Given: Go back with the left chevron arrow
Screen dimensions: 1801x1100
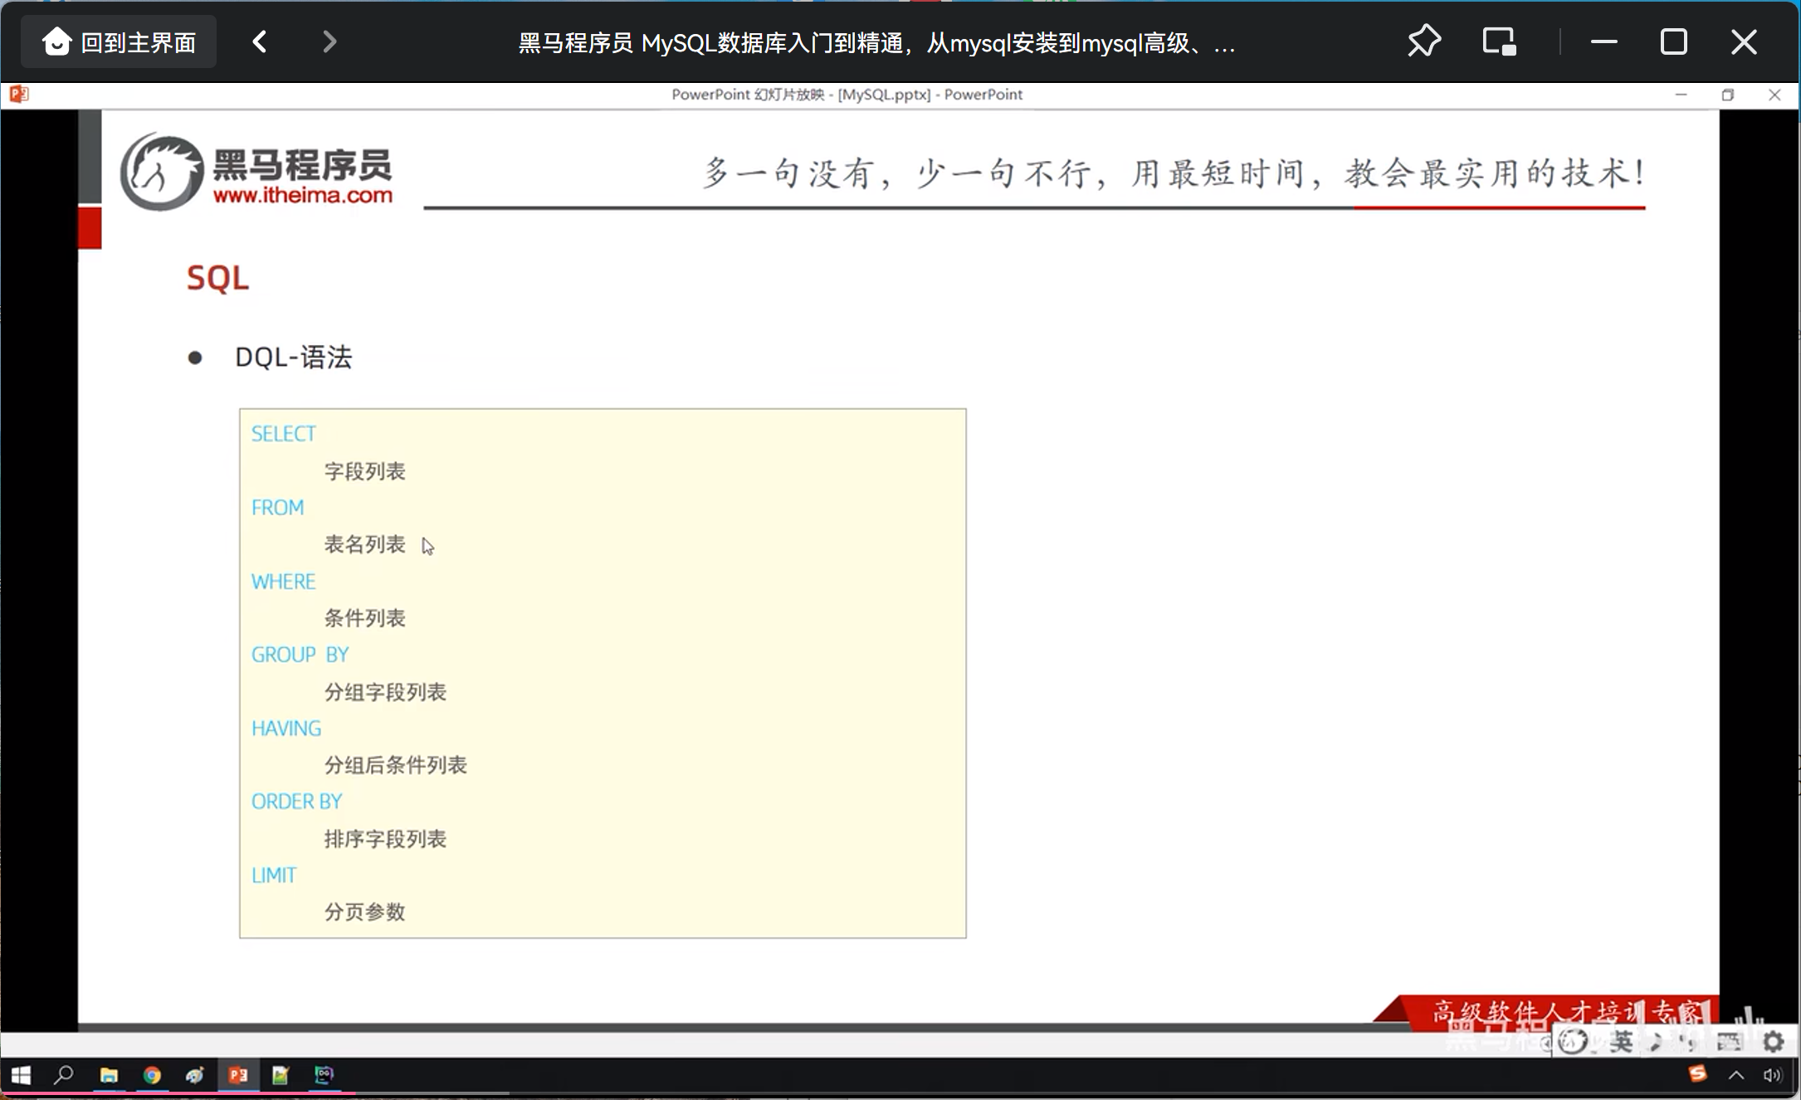Looking at the screenshot, I should click(260, 41).
